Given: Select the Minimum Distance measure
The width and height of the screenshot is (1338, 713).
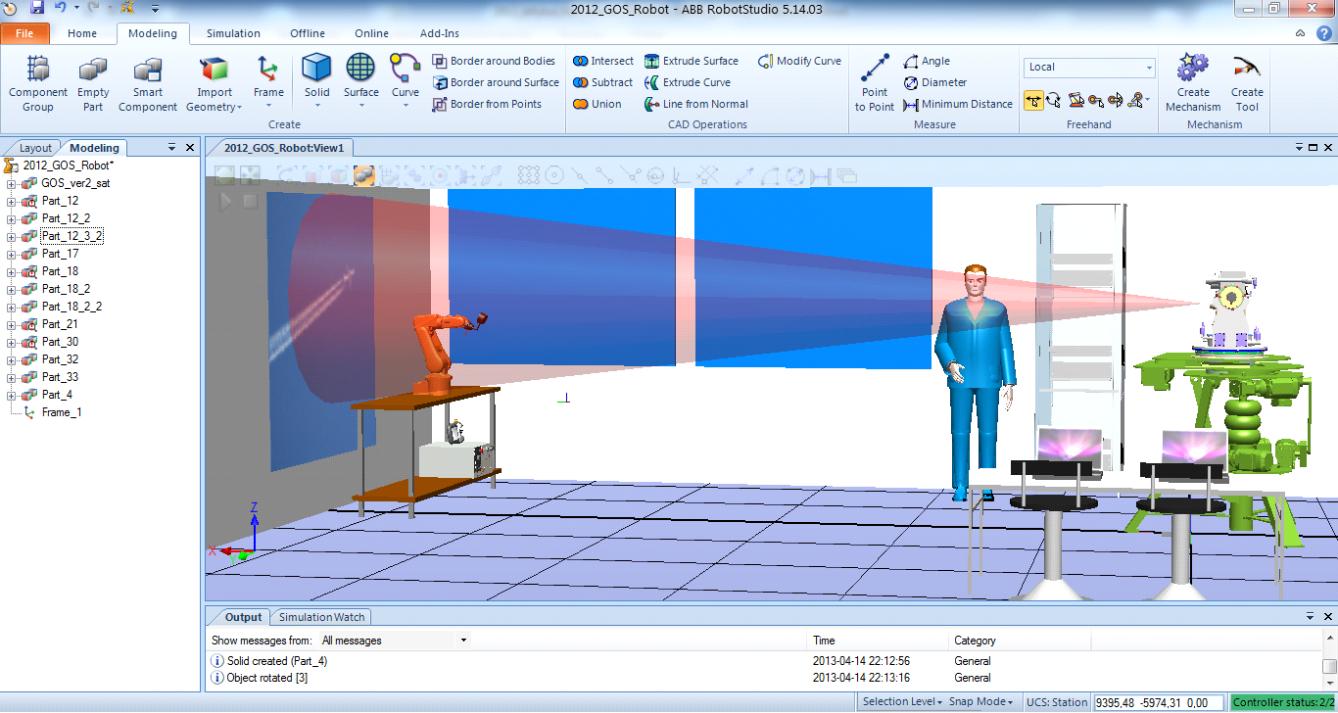Looking at the screenshot, I should coord(958,104).
